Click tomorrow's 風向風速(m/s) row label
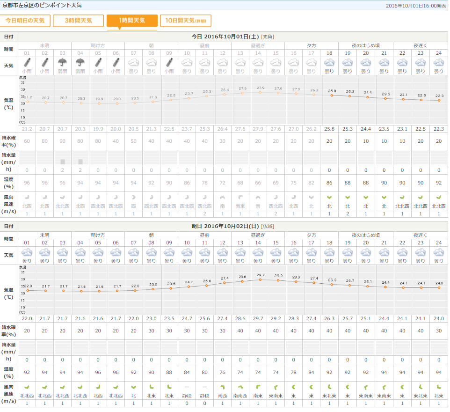The height and width of the screenshot is (412, 450). [8, 394]
